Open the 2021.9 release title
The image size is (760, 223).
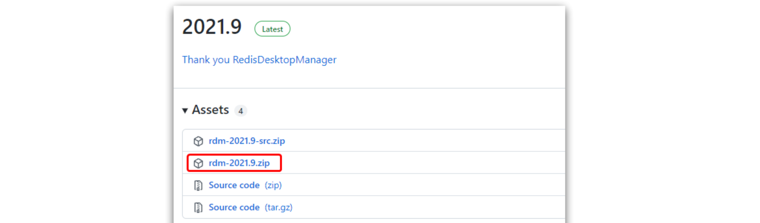(212, 27)
